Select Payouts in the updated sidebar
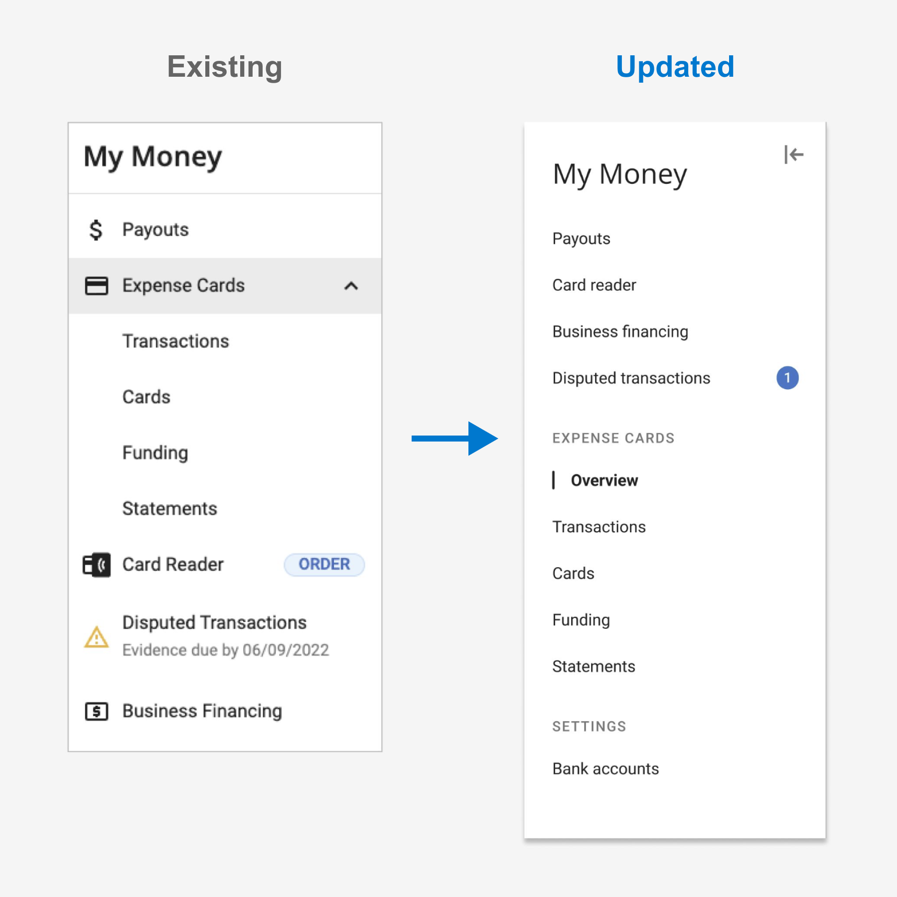Screen dimensions: 897x897 (x=581, y=239)
